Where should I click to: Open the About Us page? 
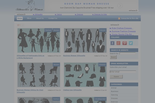[x=40, y=18]
